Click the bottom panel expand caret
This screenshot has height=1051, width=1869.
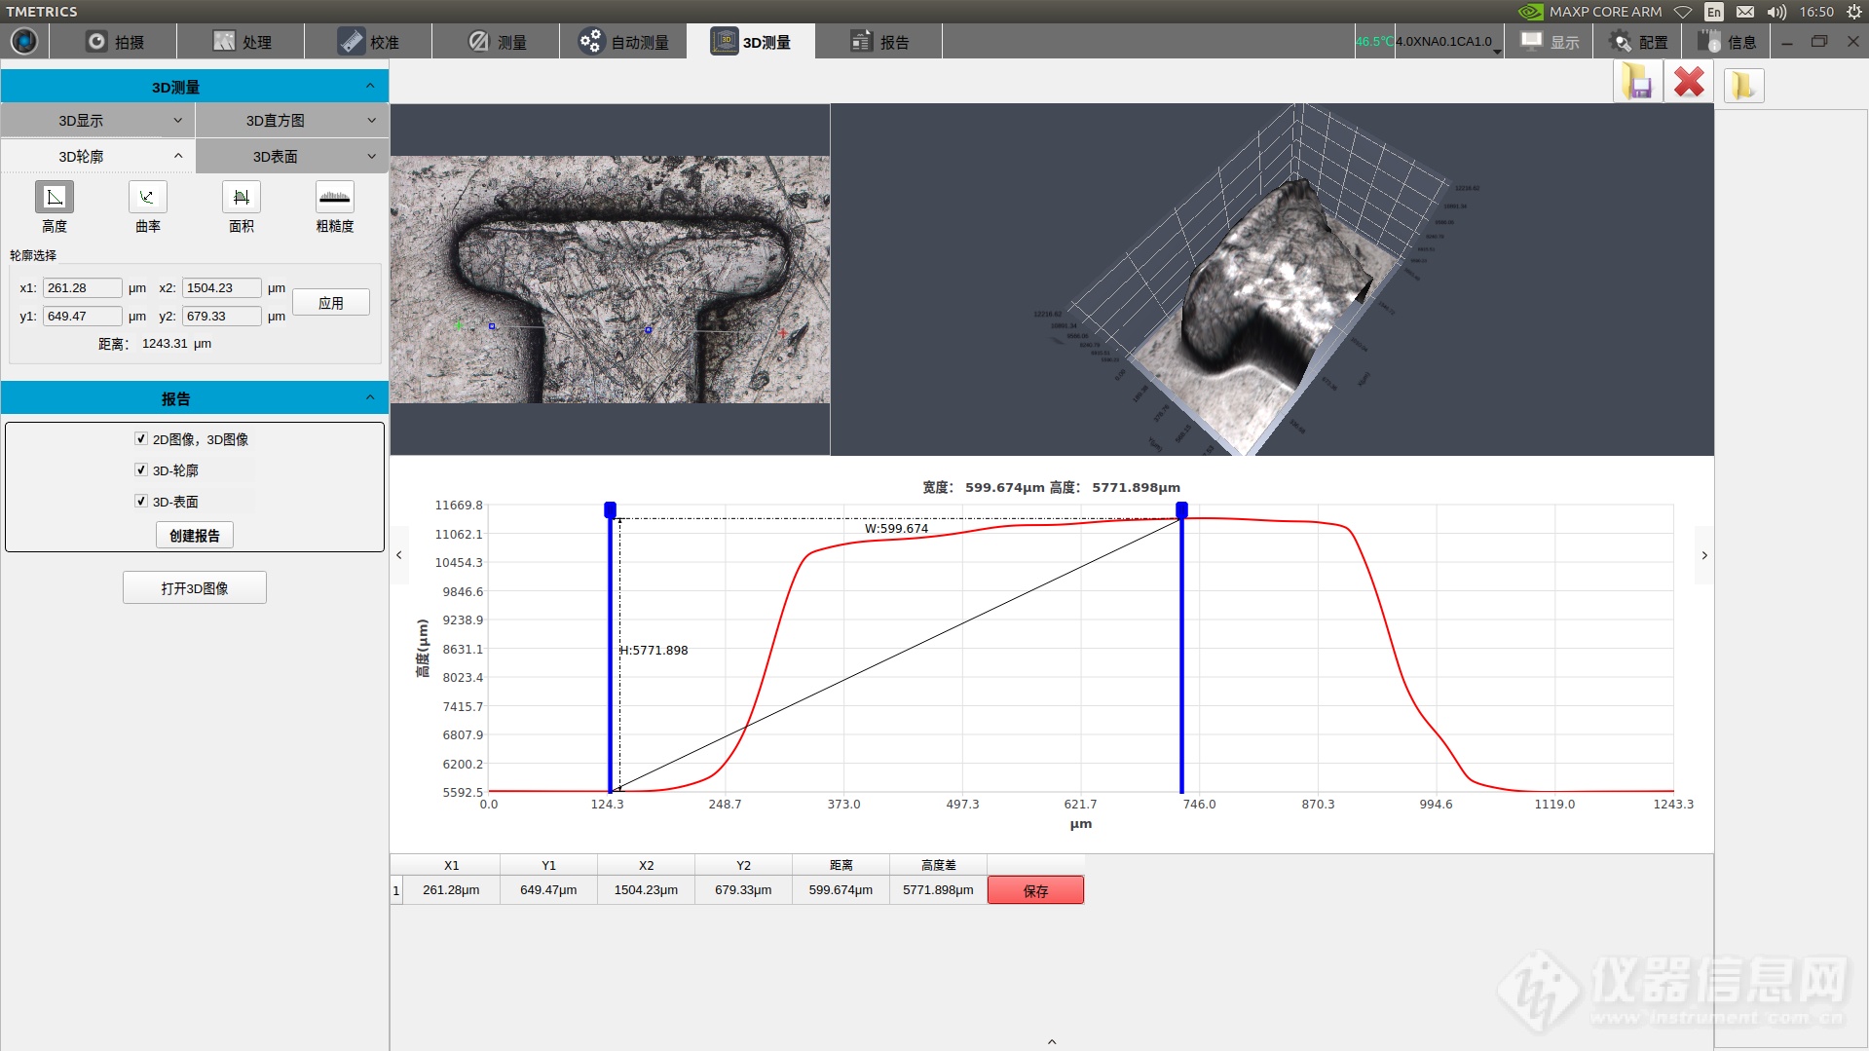click(1052, 1042)
